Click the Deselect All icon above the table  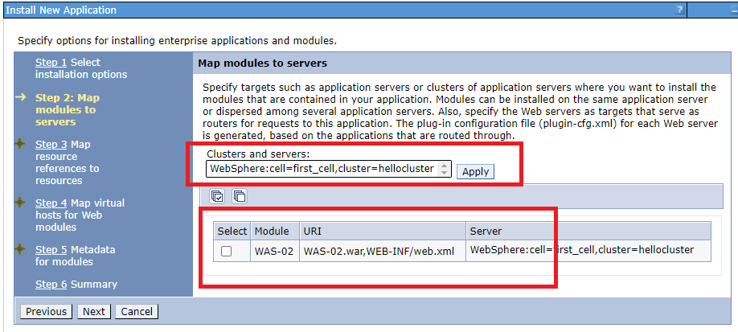point(240,196)
